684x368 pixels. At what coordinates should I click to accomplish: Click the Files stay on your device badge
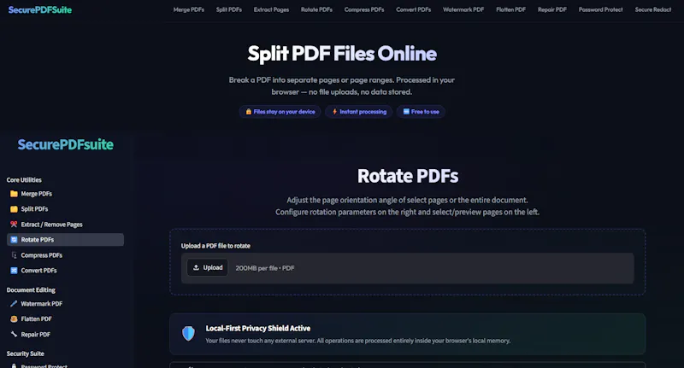(x=280, y=112)
